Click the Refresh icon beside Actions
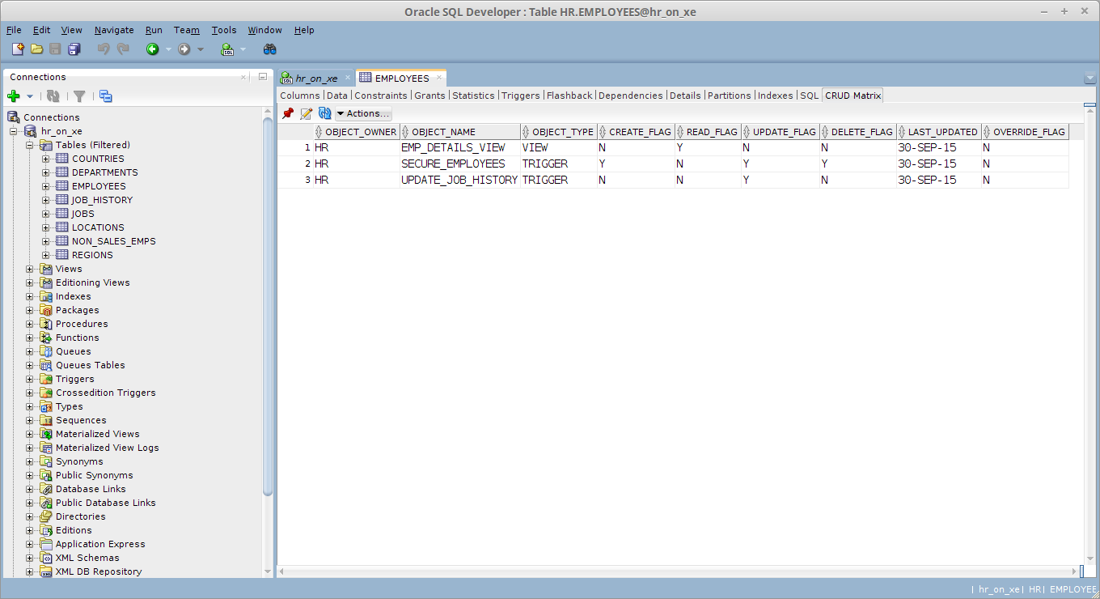The width and height of the screenshot is (1100, 599). click(325, 113)
